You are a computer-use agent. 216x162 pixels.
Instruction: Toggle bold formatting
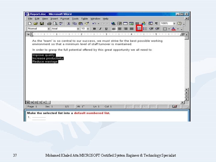point(94,29)
